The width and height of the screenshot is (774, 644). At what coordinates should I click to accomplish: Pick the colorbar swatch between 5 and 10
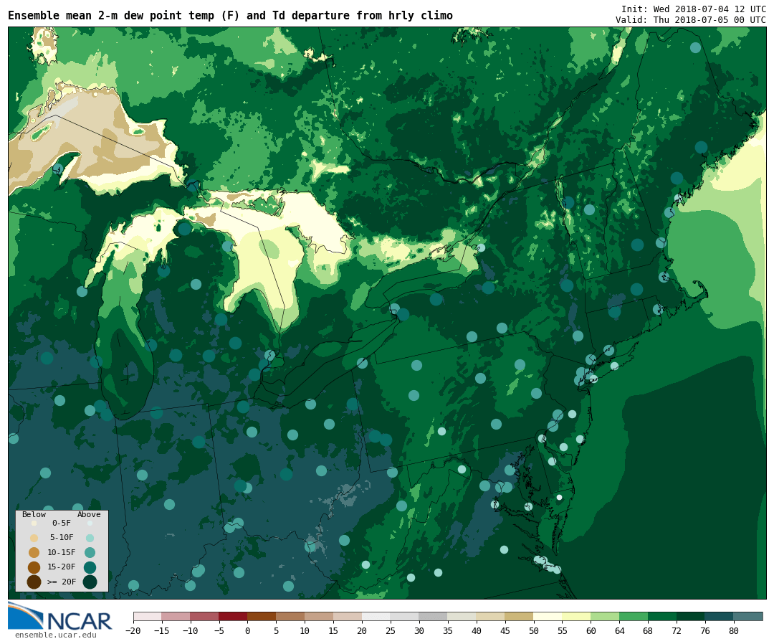[291, 616]
